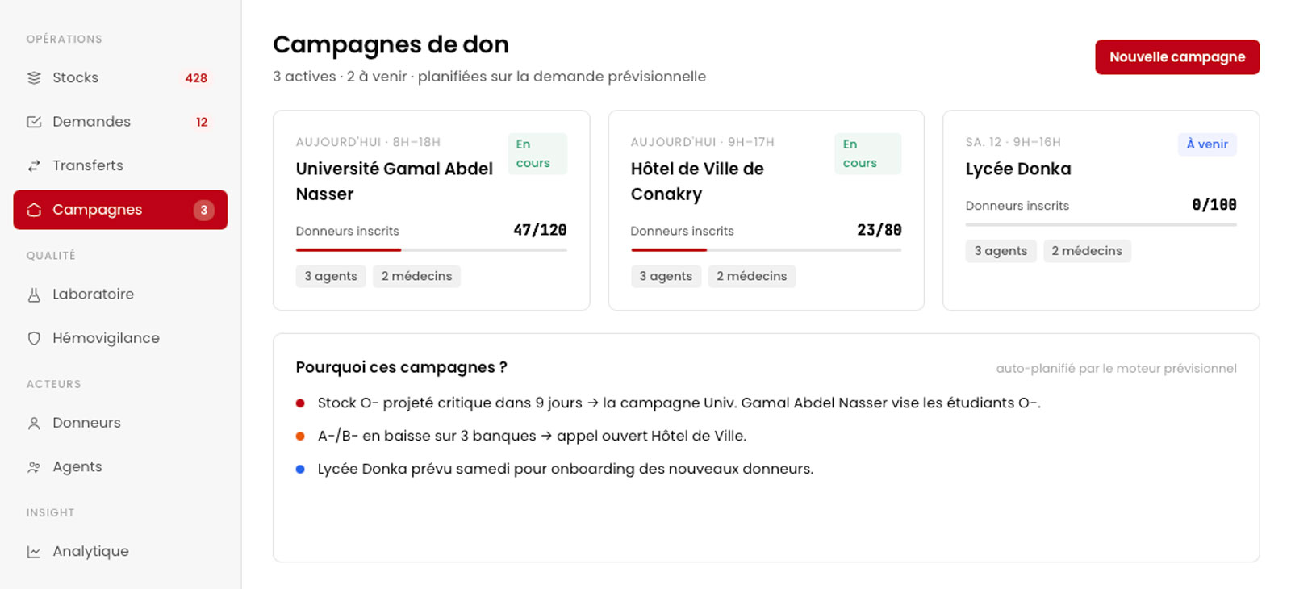This screenshot has width=1291, height=589.
Task: Click the Hémovigilance shield icon
Action: point(34,338)
